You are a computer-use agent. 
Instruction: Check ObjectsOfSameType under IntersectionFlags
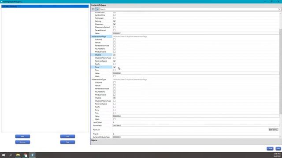coord(115,58)
